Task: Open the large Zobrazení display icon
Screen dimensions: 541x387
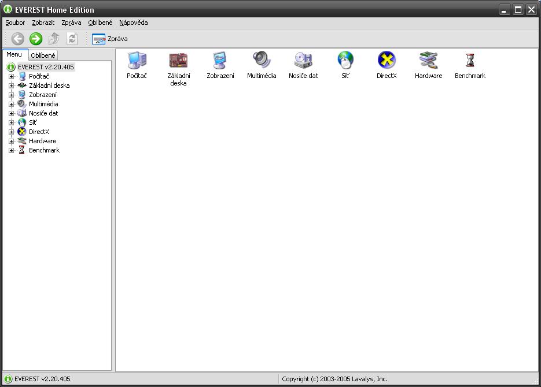Action: click(x=220, y=60)
